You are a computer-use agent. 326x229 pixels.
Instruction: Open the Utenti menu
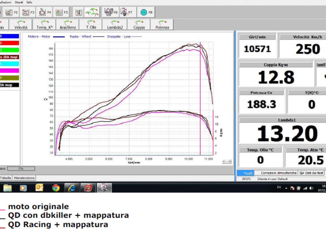pos(19,2)
